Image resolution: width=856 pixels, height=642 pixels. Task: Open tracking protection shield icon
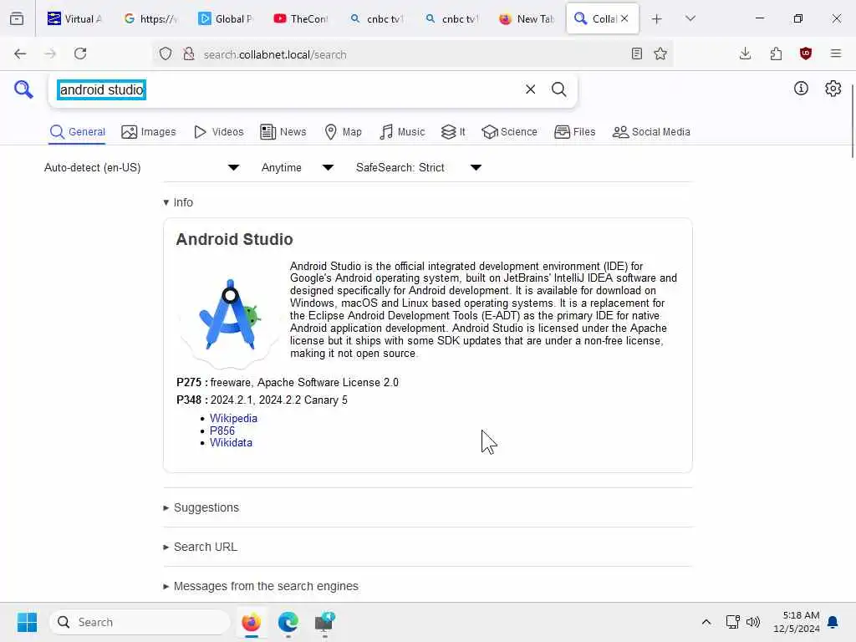coord(166,54)
